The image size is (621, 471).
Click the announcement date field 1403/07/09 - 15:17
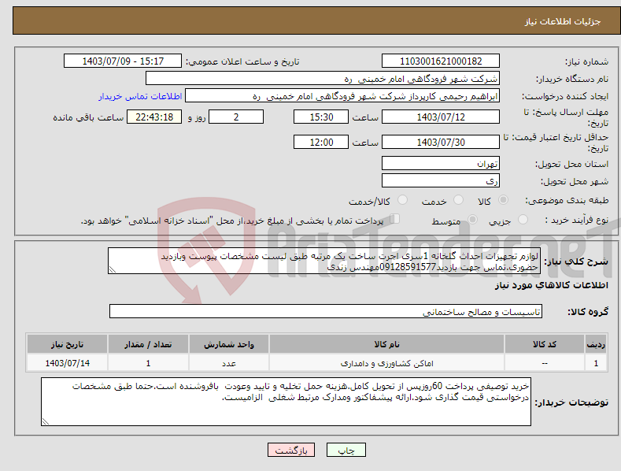coord(123,61)
